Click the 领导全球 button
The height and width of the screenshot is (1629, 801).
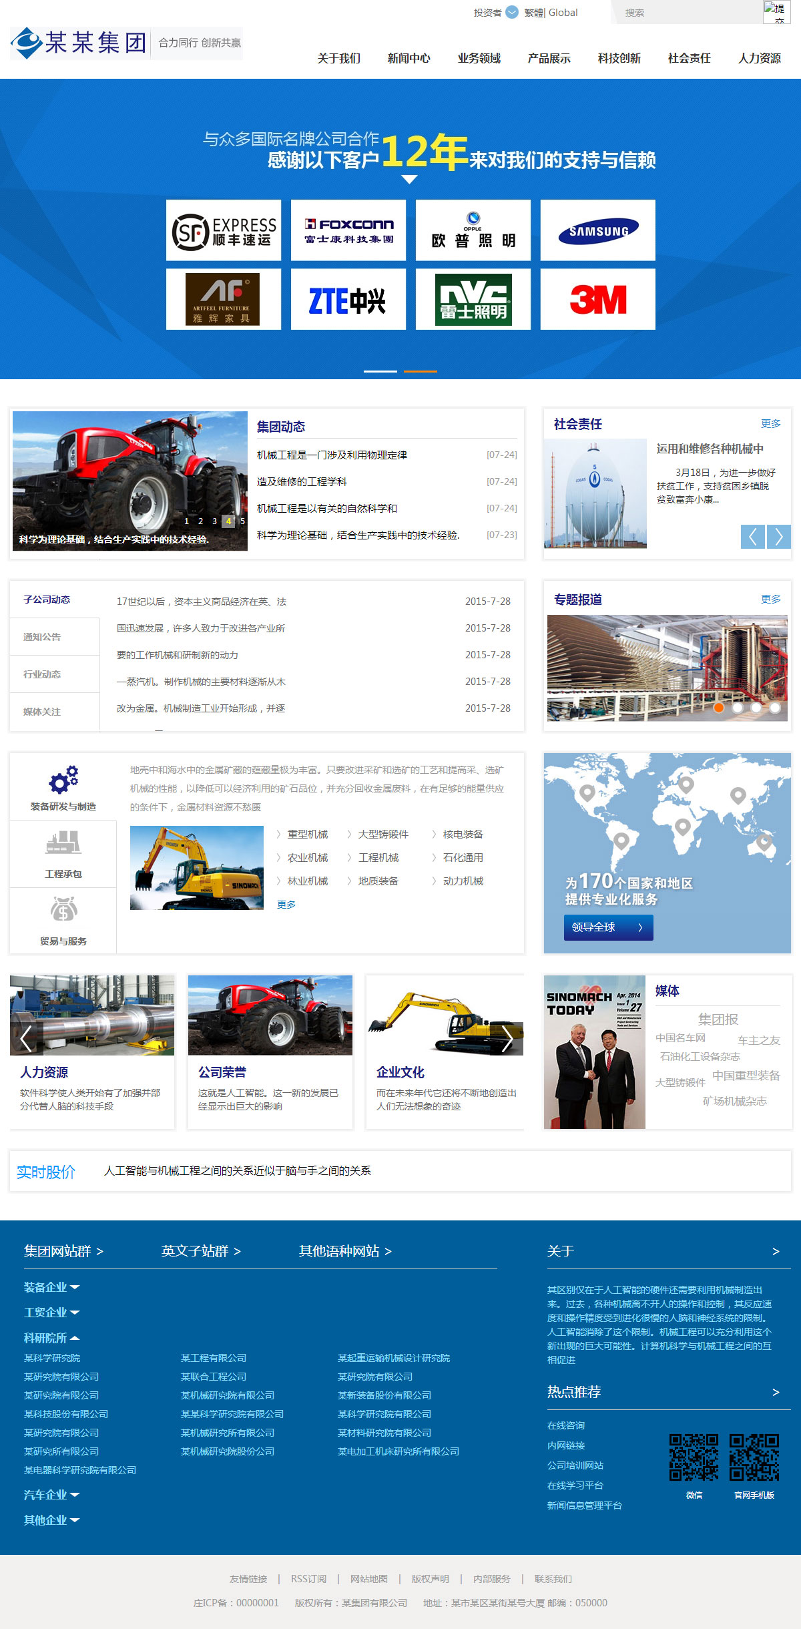point(608,927)
